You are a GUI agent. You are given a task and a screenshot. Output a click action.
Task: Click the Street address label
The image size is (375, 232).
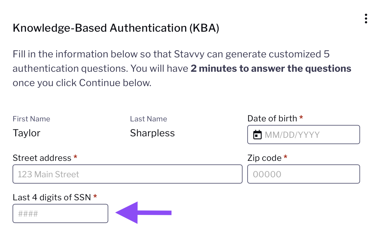click(42, 158)
